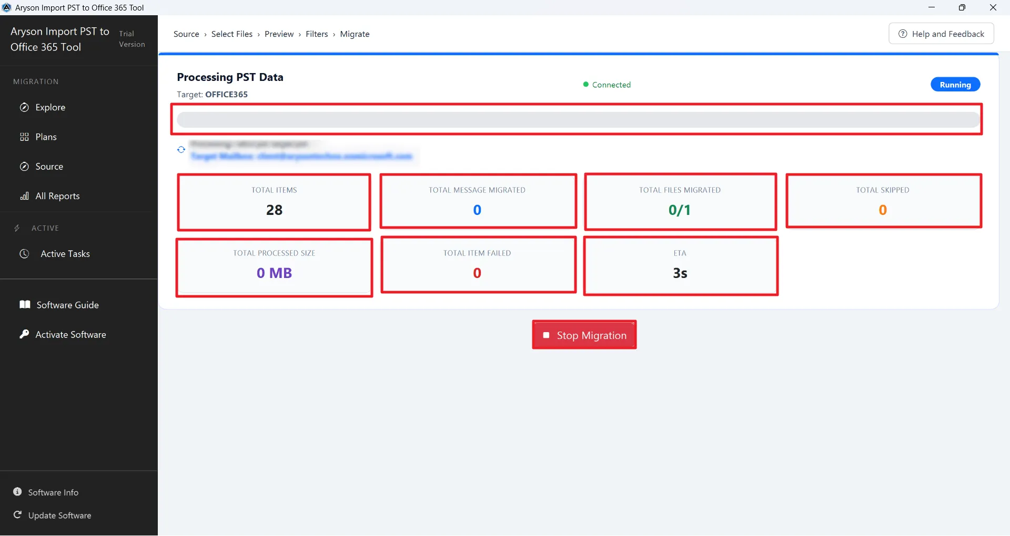This screenshot has height=536, width=1010.
Task: Click the spinning sync icon beside processing text
Action: (x=181, y=150)
